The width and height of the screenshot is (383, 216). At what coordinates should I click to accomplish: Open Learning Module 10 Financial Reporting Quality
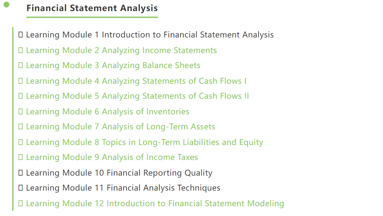119,173
